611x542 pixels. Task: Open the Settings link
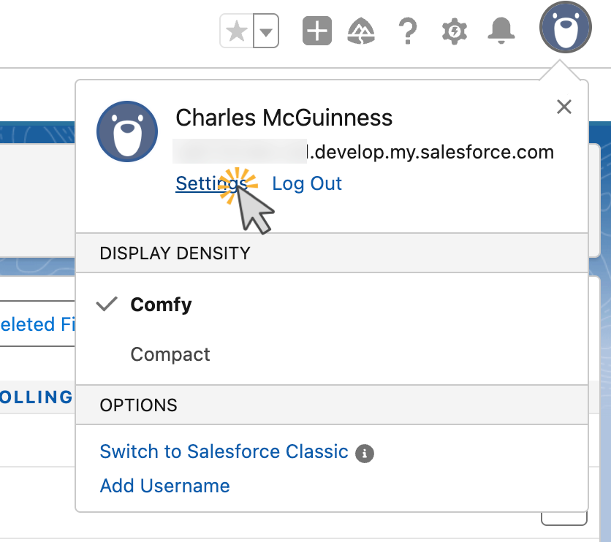point(211,183)
